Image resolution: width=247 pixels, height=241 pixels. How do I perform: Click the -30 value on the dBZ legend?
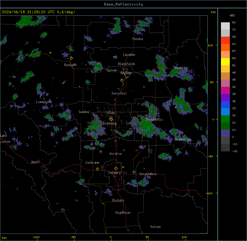pyautogui.click(x=235, y=151)
